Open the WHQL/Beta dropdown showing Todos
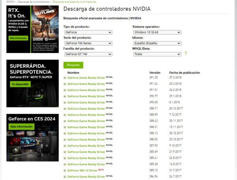The width and height of the screenshot is (237, 180). [x=157, y=54]
